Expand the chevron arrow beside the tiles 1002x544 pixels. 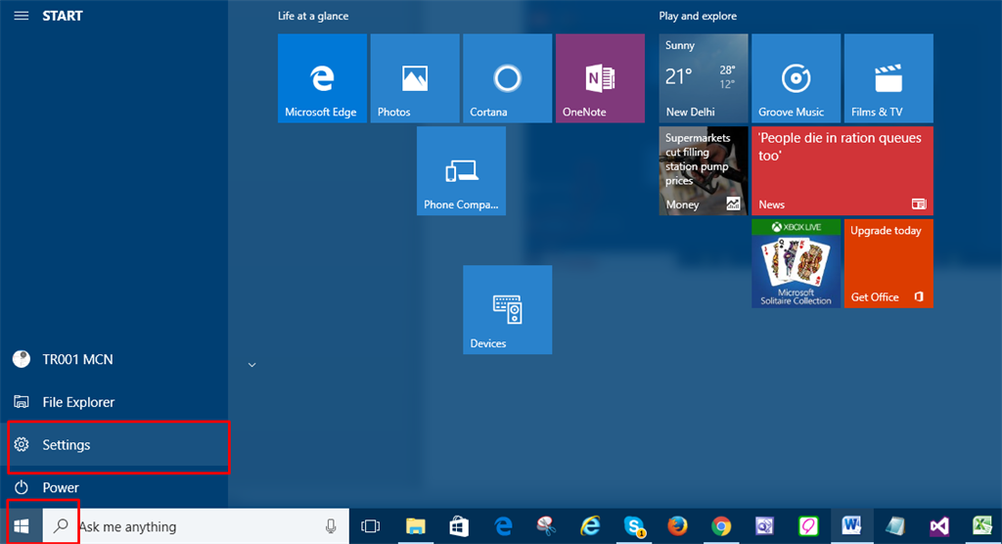251,365
